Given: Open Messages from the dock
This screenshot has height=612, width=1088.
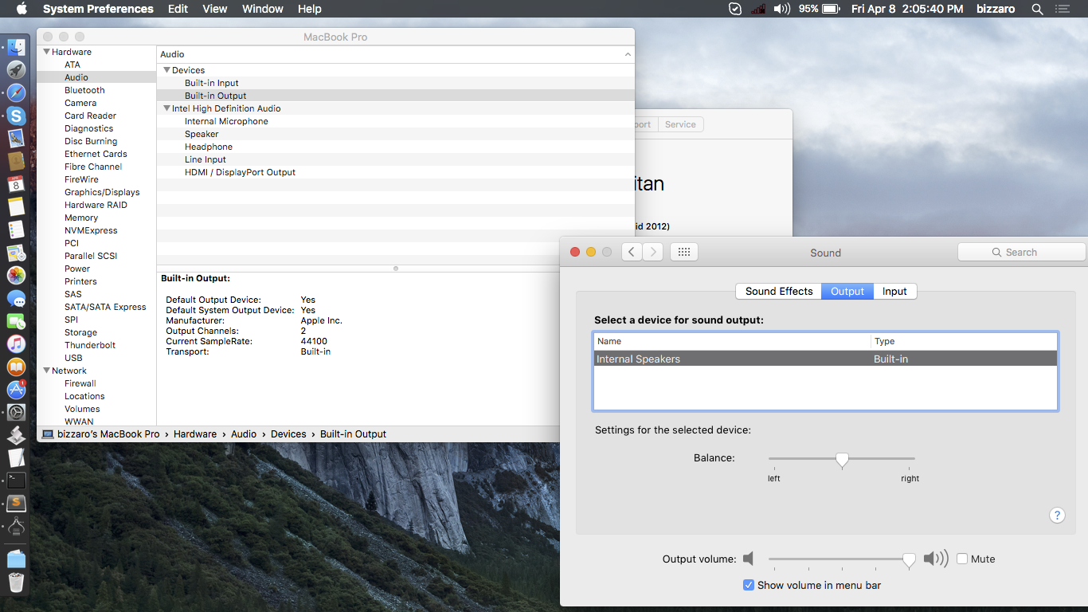Looking at the screenshot, I should (16, 299).
